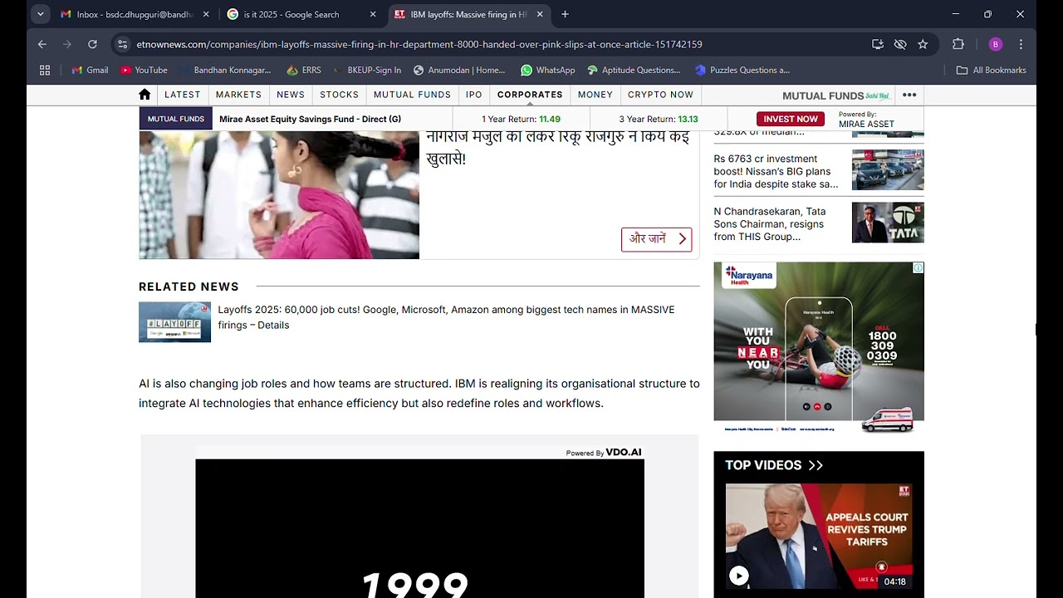The height and width of the screenshot is (598, 1063).
Task: Expand the All Bookmarks folder
Action: point(992,70)
